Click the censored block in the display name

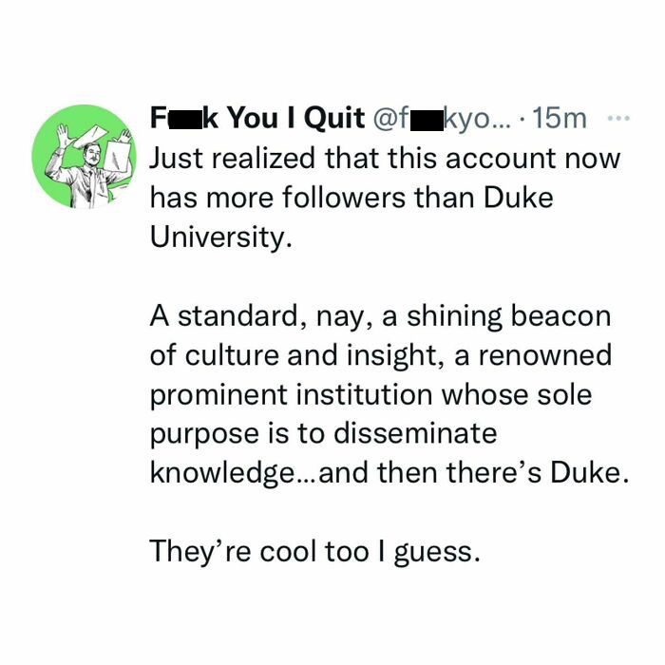click(181, 119)
